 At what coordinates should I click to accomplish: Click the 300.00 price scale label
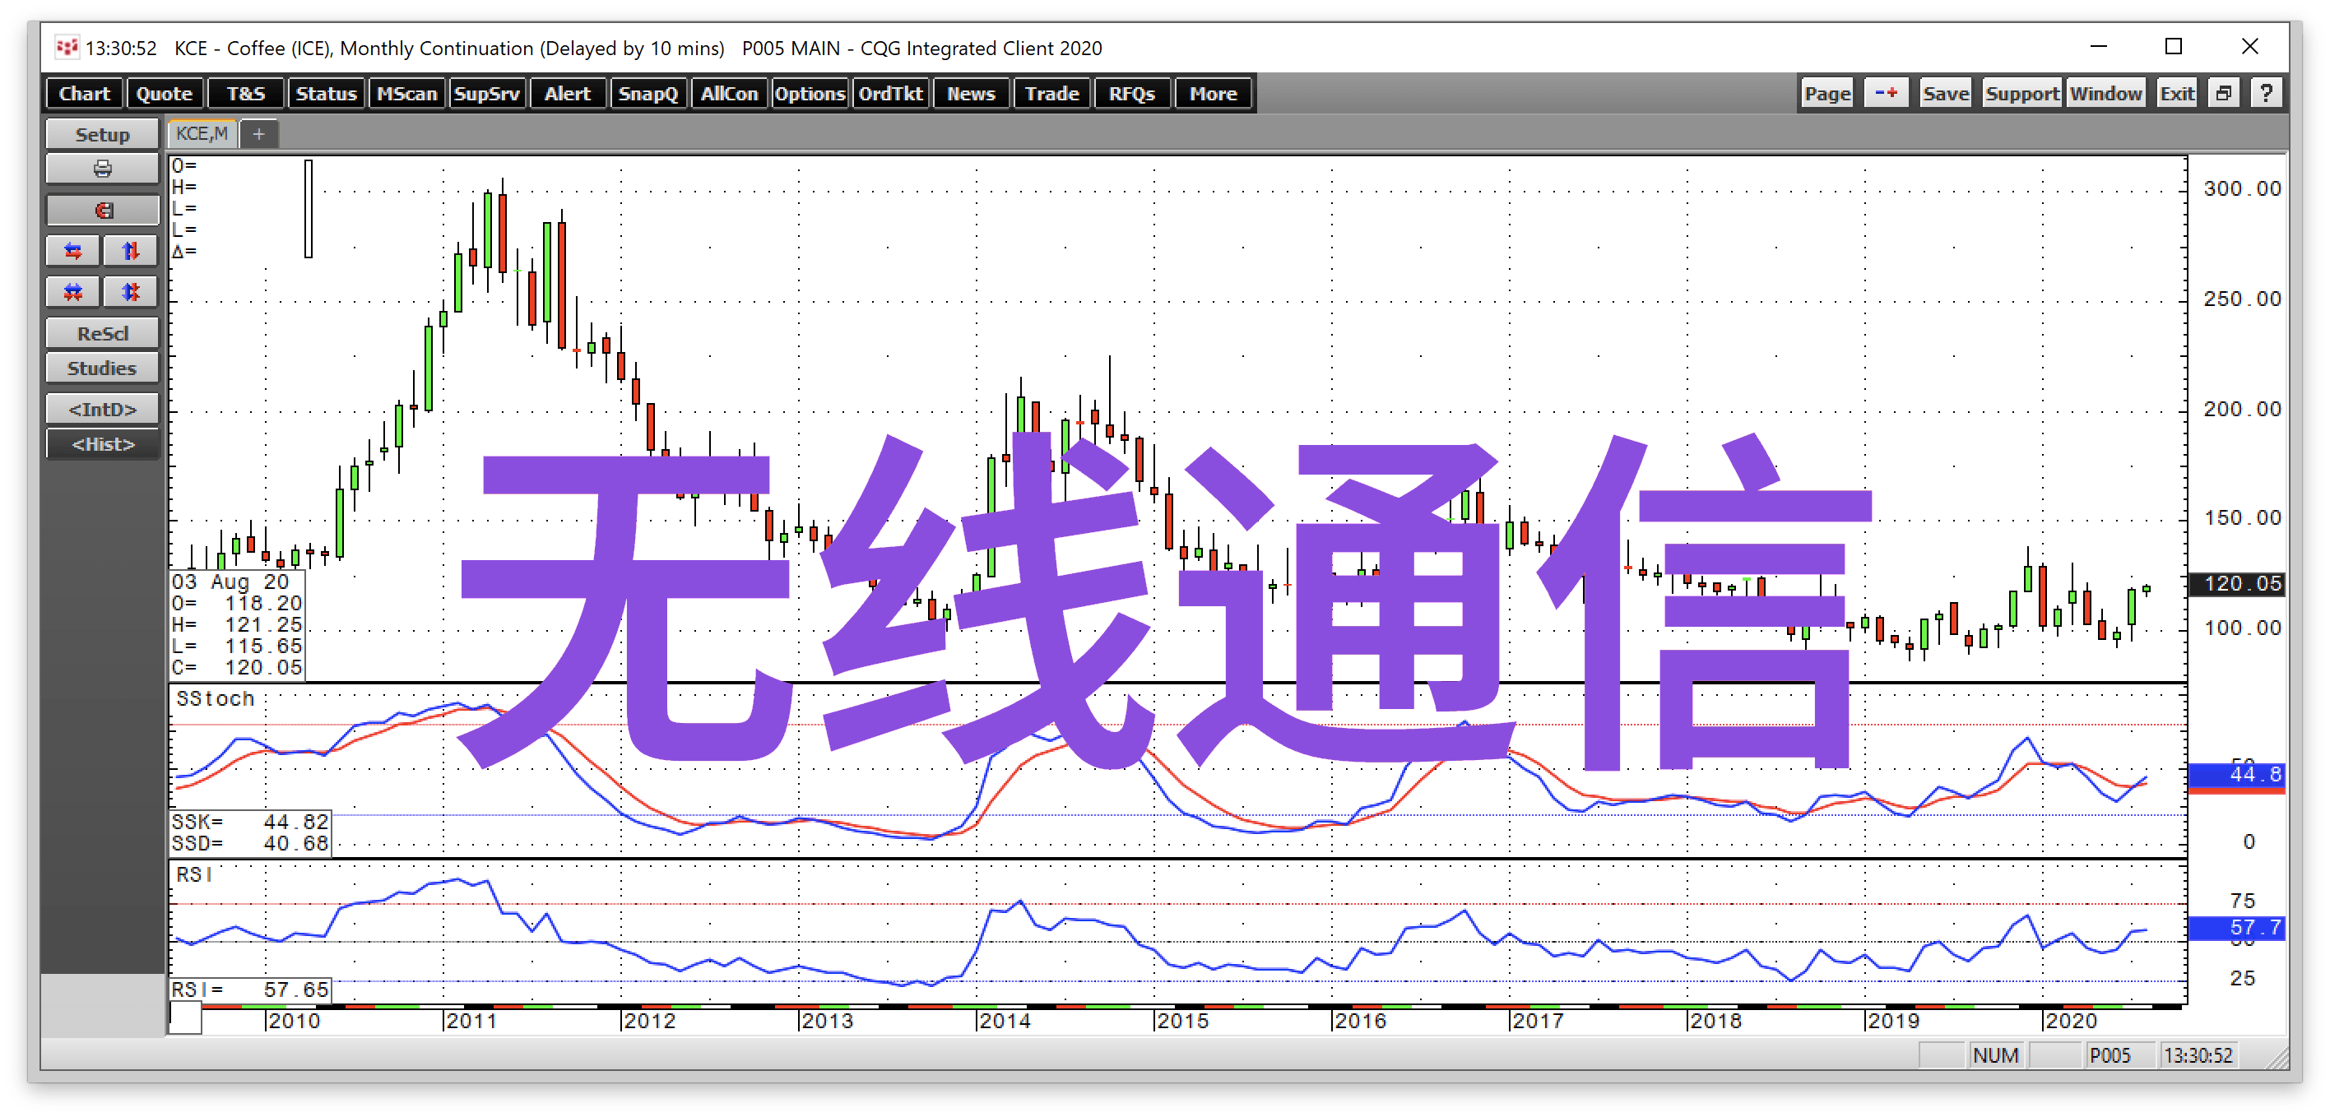coord(2242,189)
